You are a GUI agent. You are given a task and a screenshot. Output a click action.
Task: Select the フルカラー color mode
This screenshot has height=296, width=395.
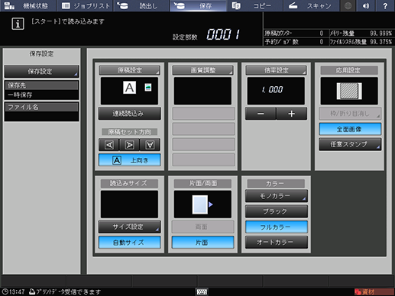pyautogui.click(x=277, y=227)
